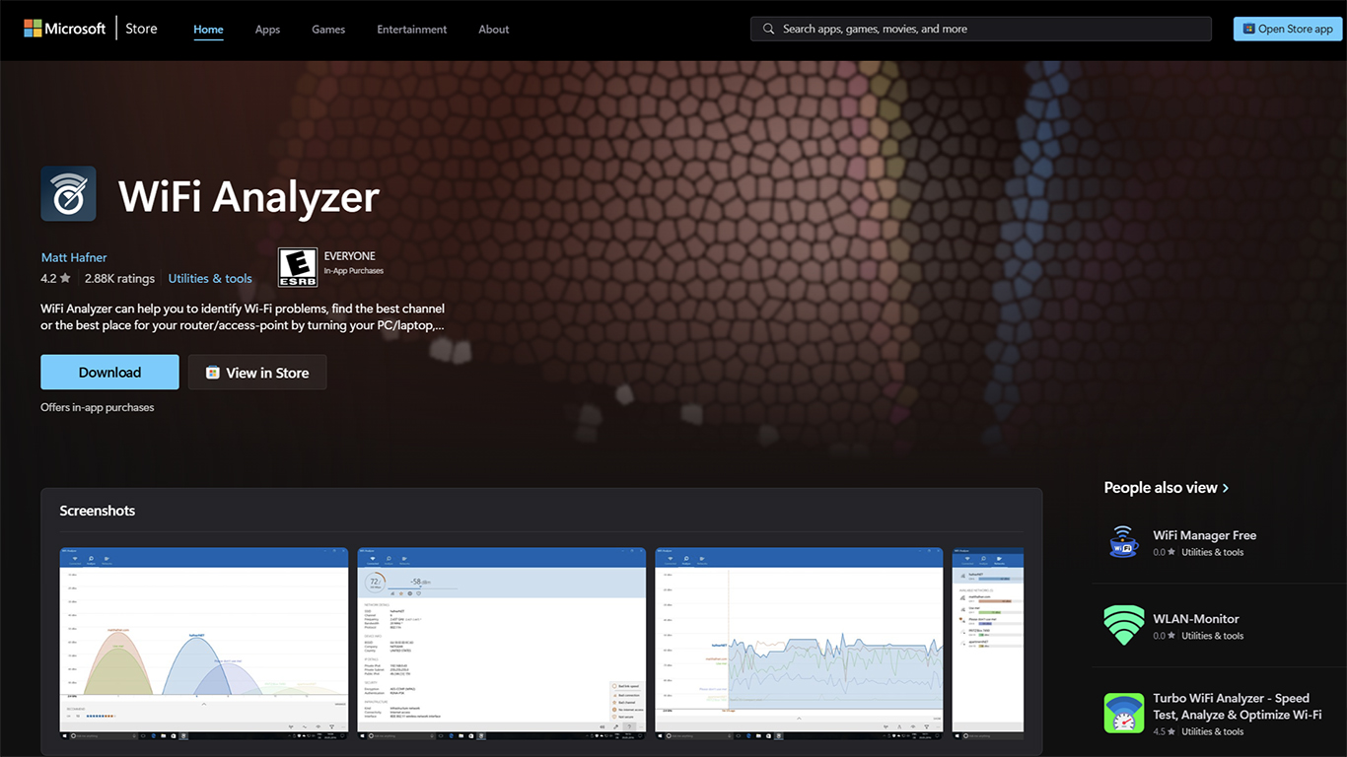Expand the People also view section

pos(1167,488)
